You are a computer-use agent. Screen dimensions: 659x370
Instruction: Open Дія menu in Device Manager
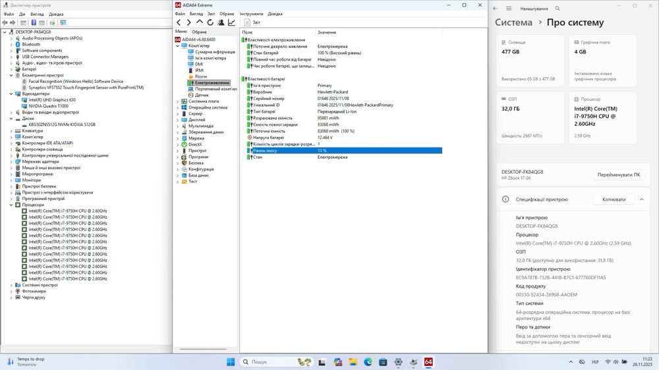pyautogui.click(x=22, y=14)
